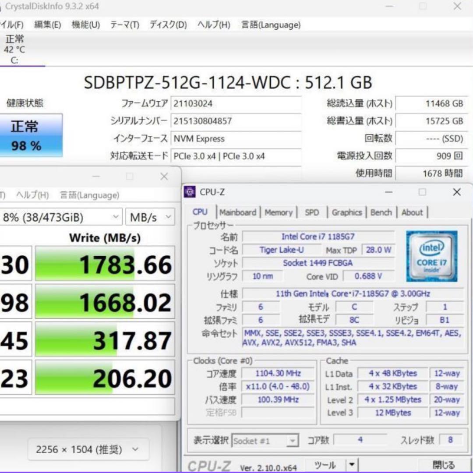Open the 言語(Language) menu in CrystalDiskInfo

click(x=271, y=25)
